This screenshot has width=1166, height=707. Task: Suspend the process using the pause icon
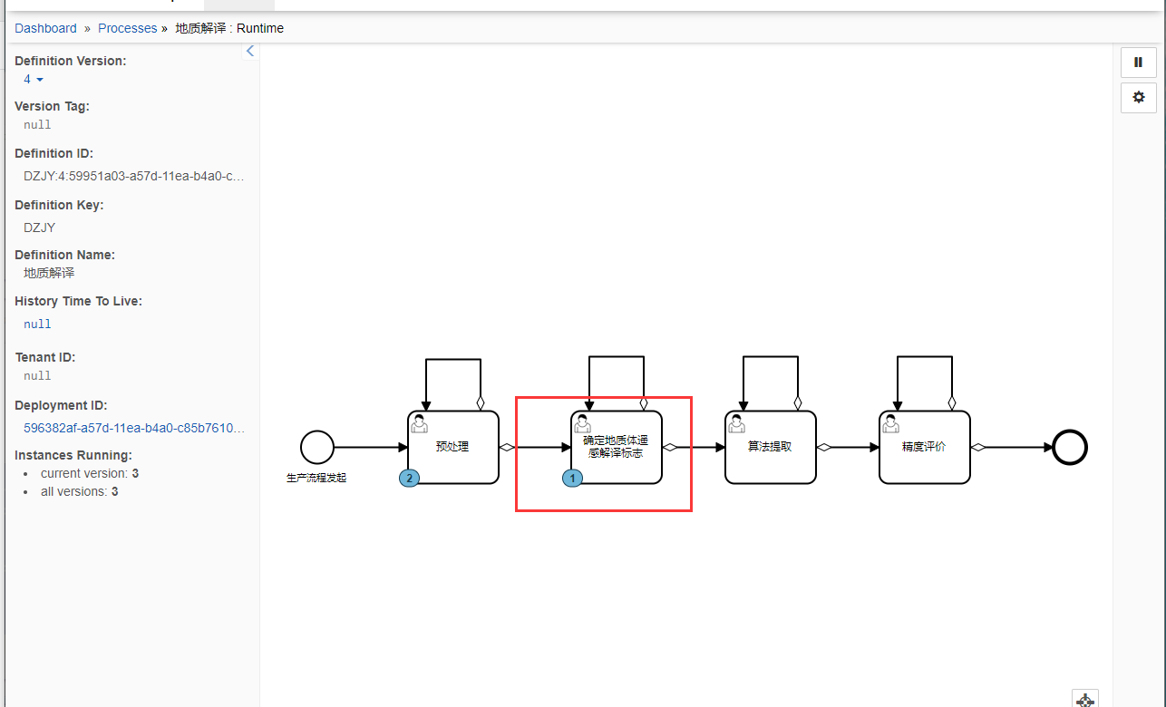[x=1139, y=63]
